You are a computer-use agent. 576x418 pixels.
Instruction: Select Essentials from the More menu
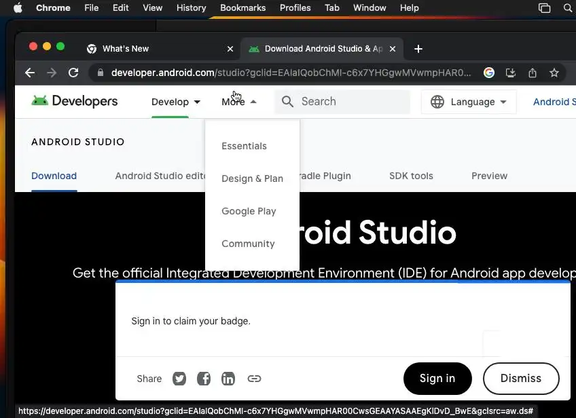click(244, 146)
